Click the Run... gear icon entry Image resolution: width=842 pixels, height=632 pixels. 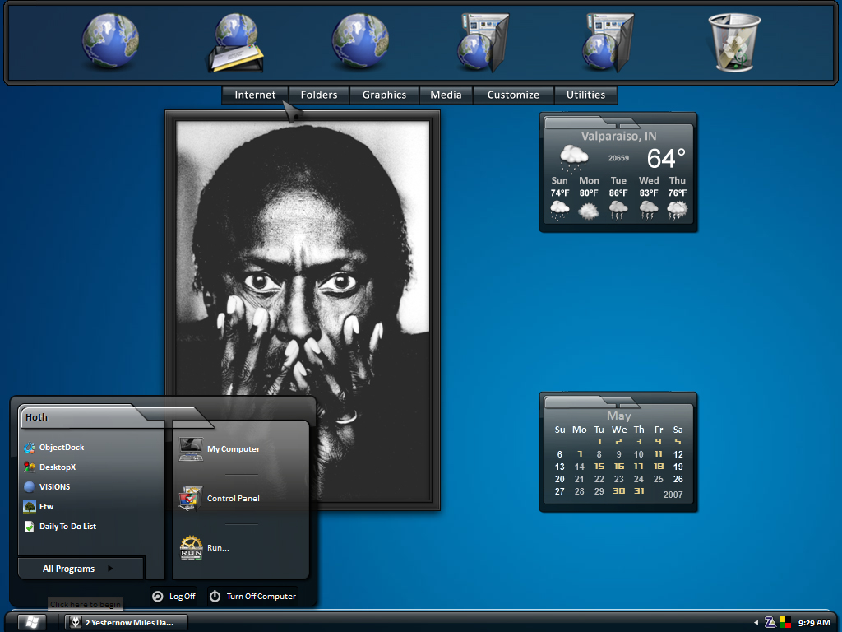(205, 547)
